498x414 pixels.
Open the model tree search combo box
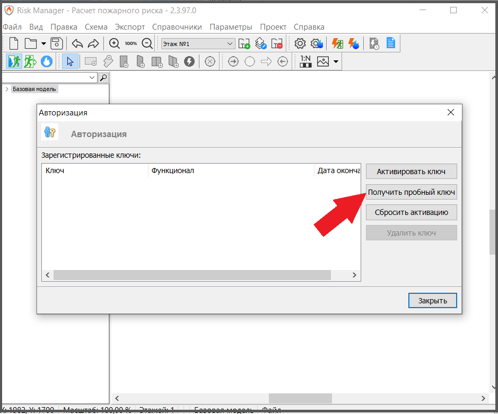click(49, 78)
